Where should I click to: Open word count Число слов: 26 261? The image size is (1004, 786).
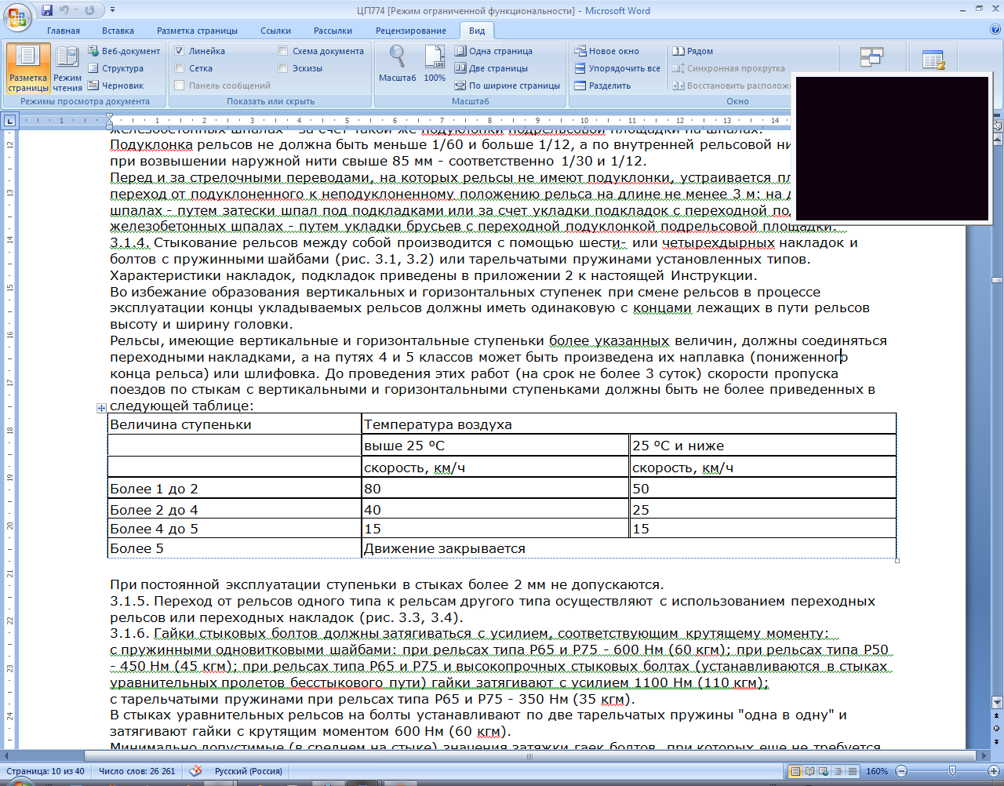click(137, 771)
